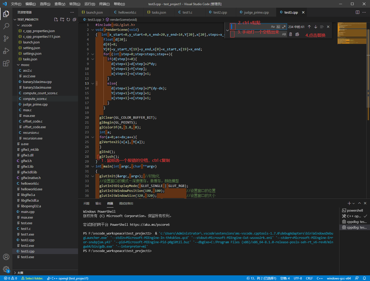This screenshot has height=281, width=370.
Task: Click the Split Editor icon top right
Action: tap(357, 12)
